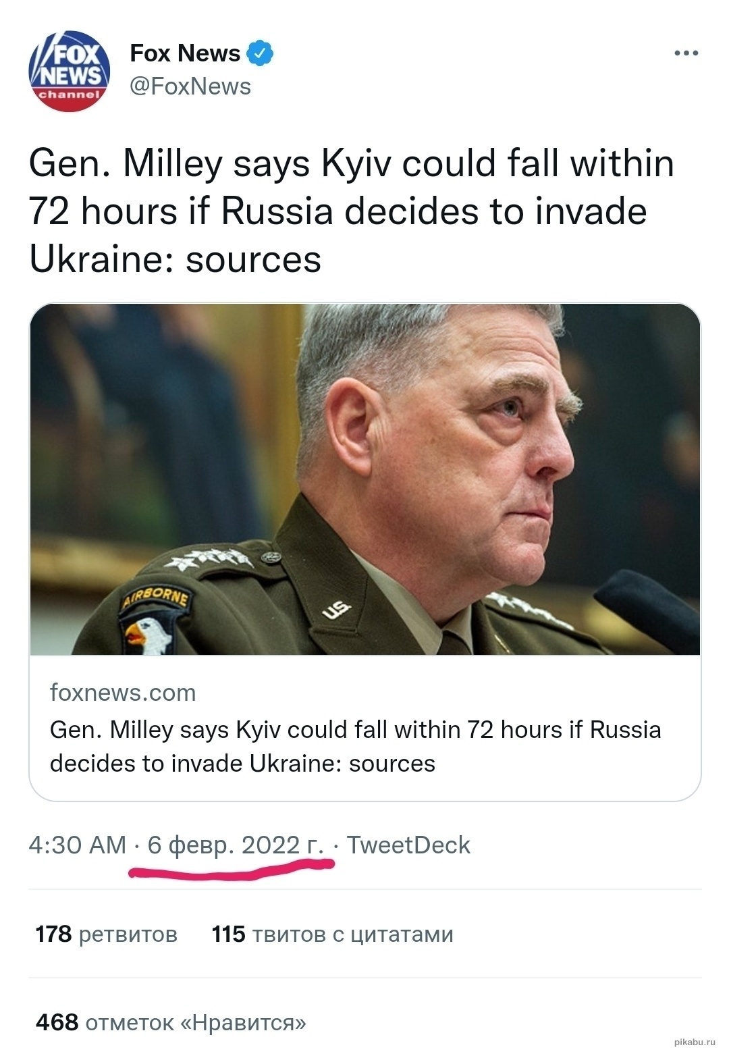Image resolution: width=729 pixels, height=1060 pixels.
Task: Click the TweetDeck source label
Action: tap(408, 845)
